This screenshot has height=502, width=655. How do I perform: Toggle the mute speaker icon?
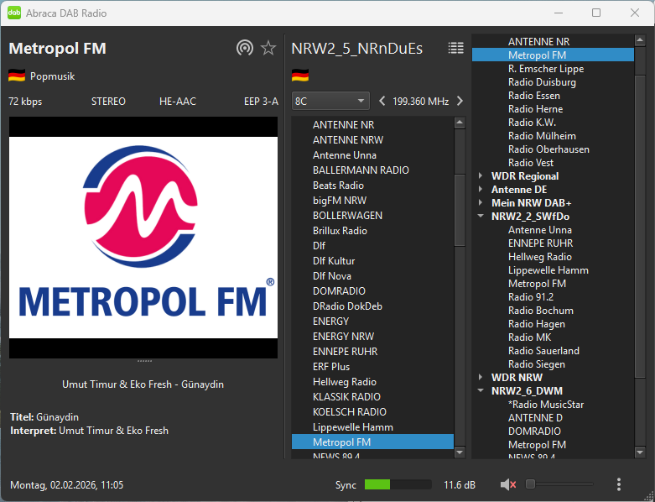(508, 484)
